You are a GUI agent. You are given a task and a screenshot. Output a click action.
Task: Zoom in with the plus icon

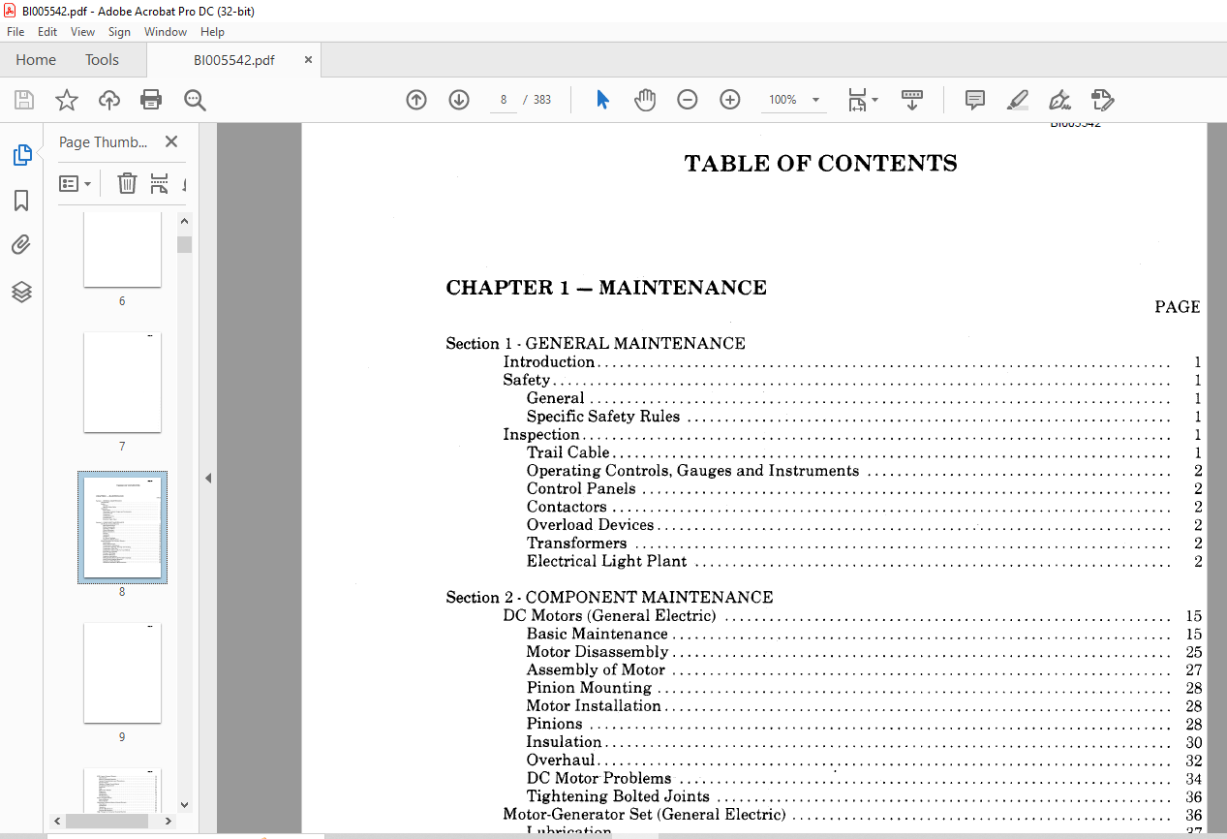(x=730, y=100)
